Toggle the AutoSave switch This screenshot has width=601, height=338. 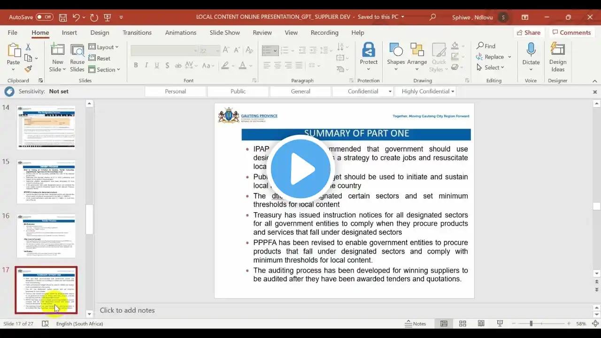45,17
